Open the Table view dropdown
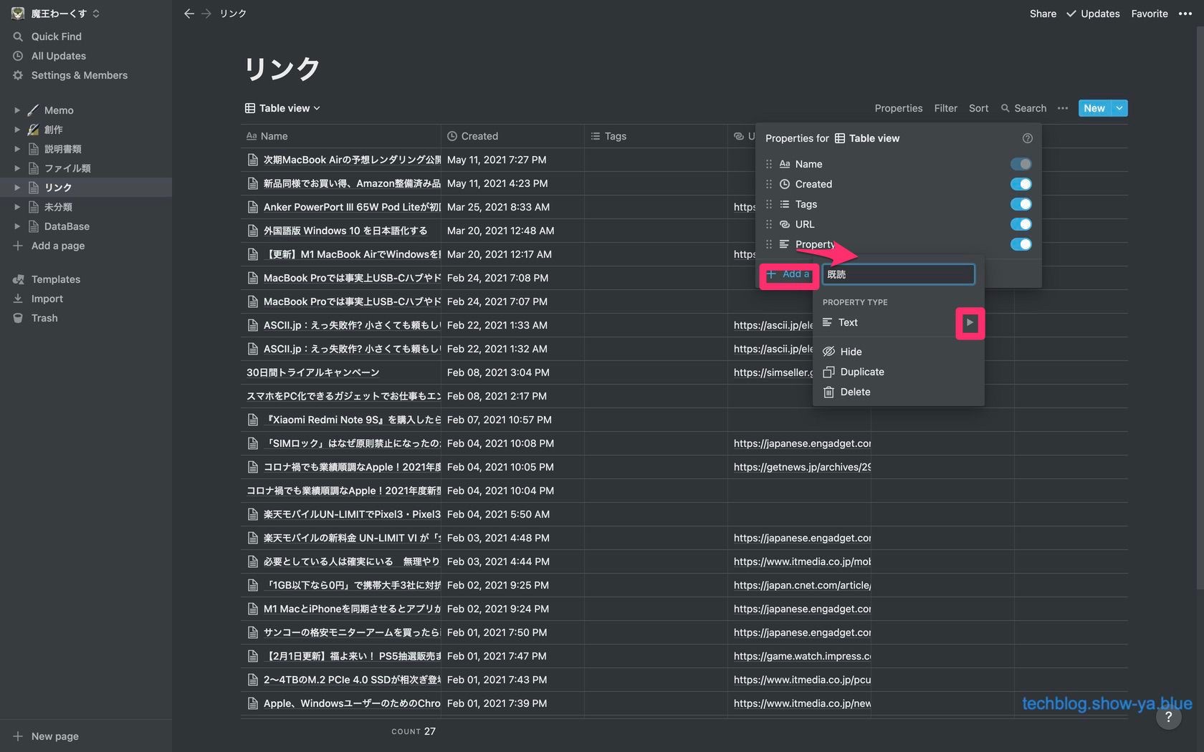1204x752 pixels. 282,108
